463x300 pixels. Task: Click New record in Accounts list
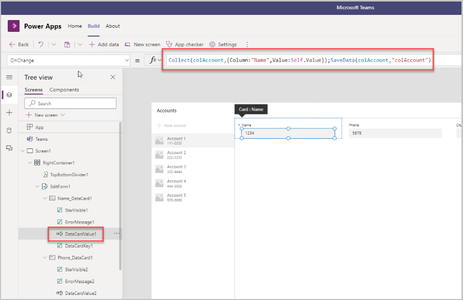click(x=171, y=126)
